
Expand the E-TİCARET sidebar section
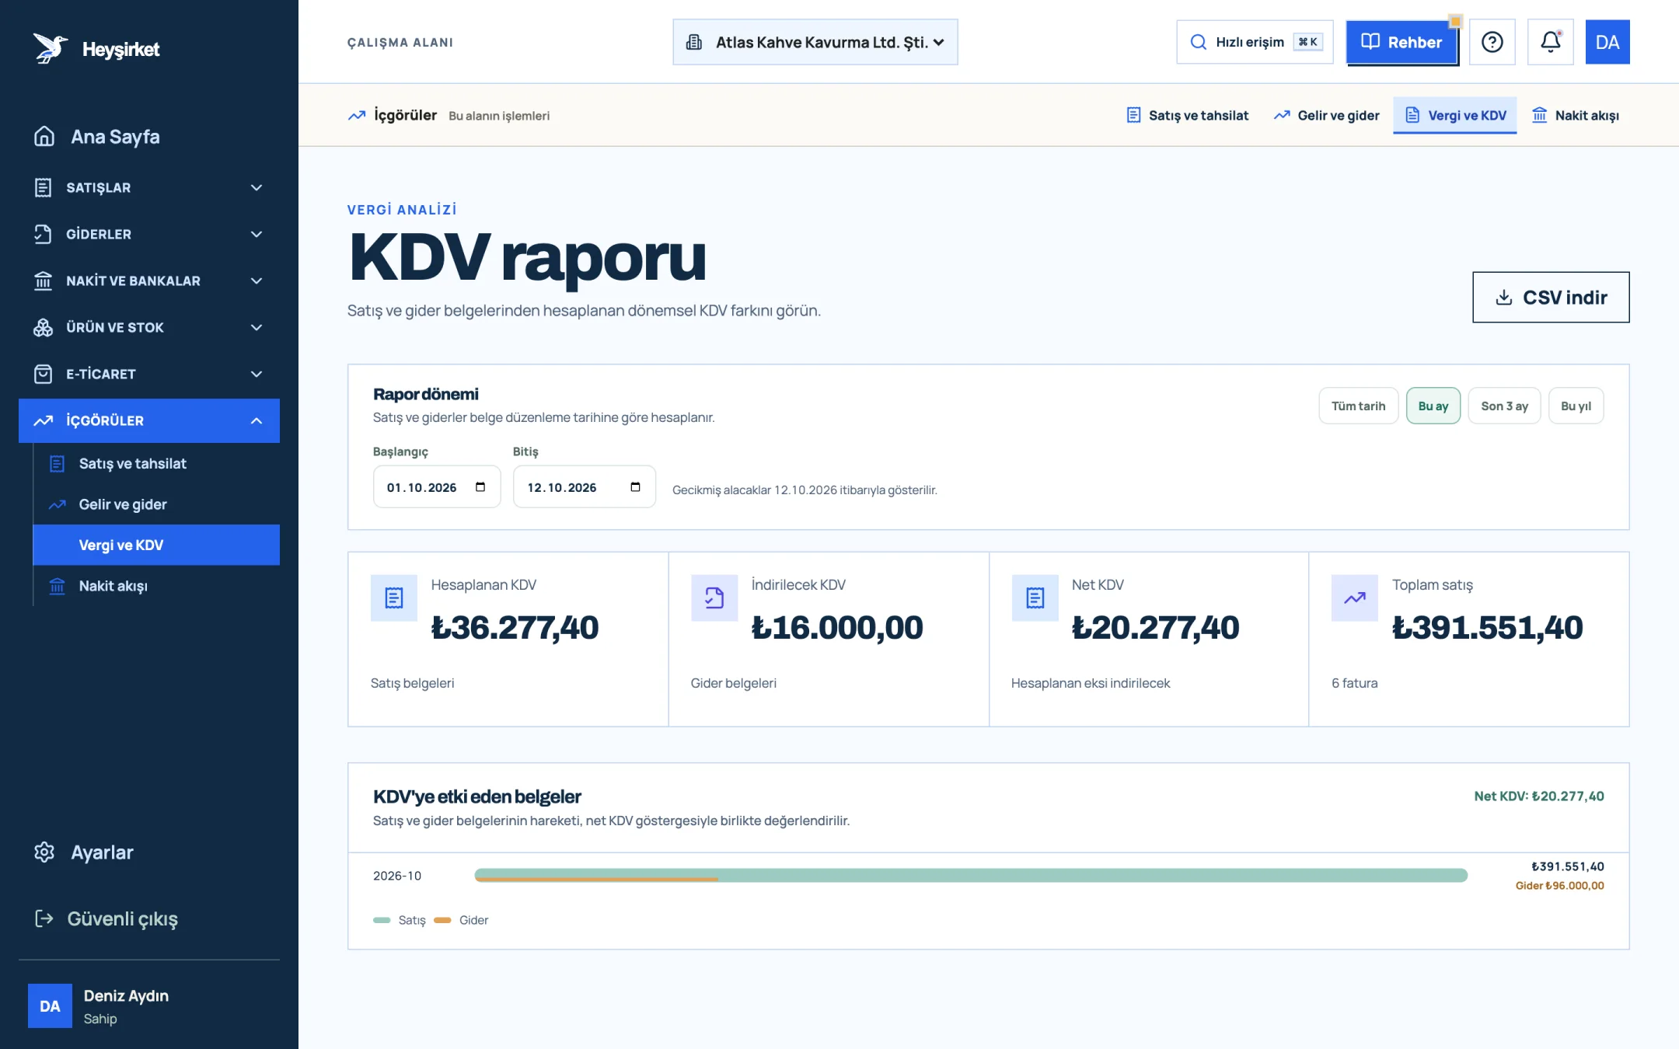point(149,374)
